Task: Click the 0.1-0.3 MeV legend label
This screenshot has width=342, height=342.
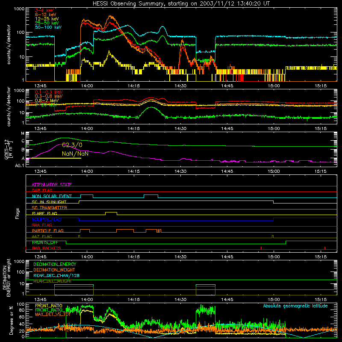Action: (49, 92)
